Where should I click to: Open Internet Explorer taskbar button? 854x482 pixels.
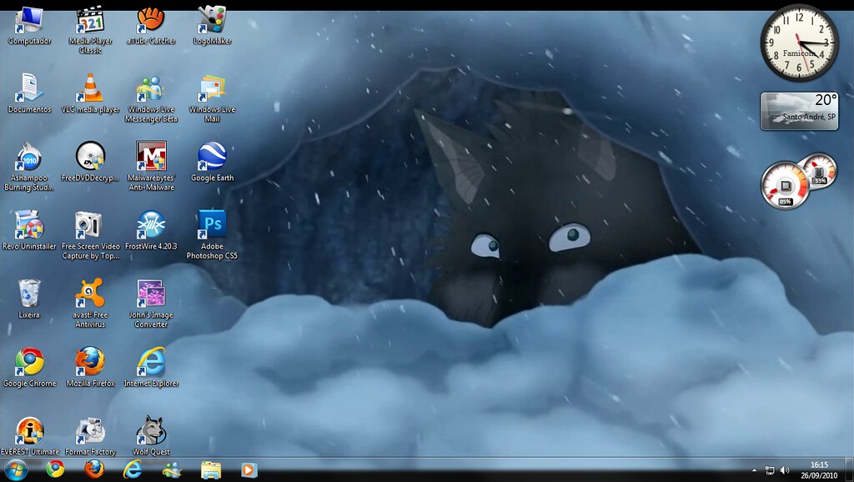coord(133,469)
